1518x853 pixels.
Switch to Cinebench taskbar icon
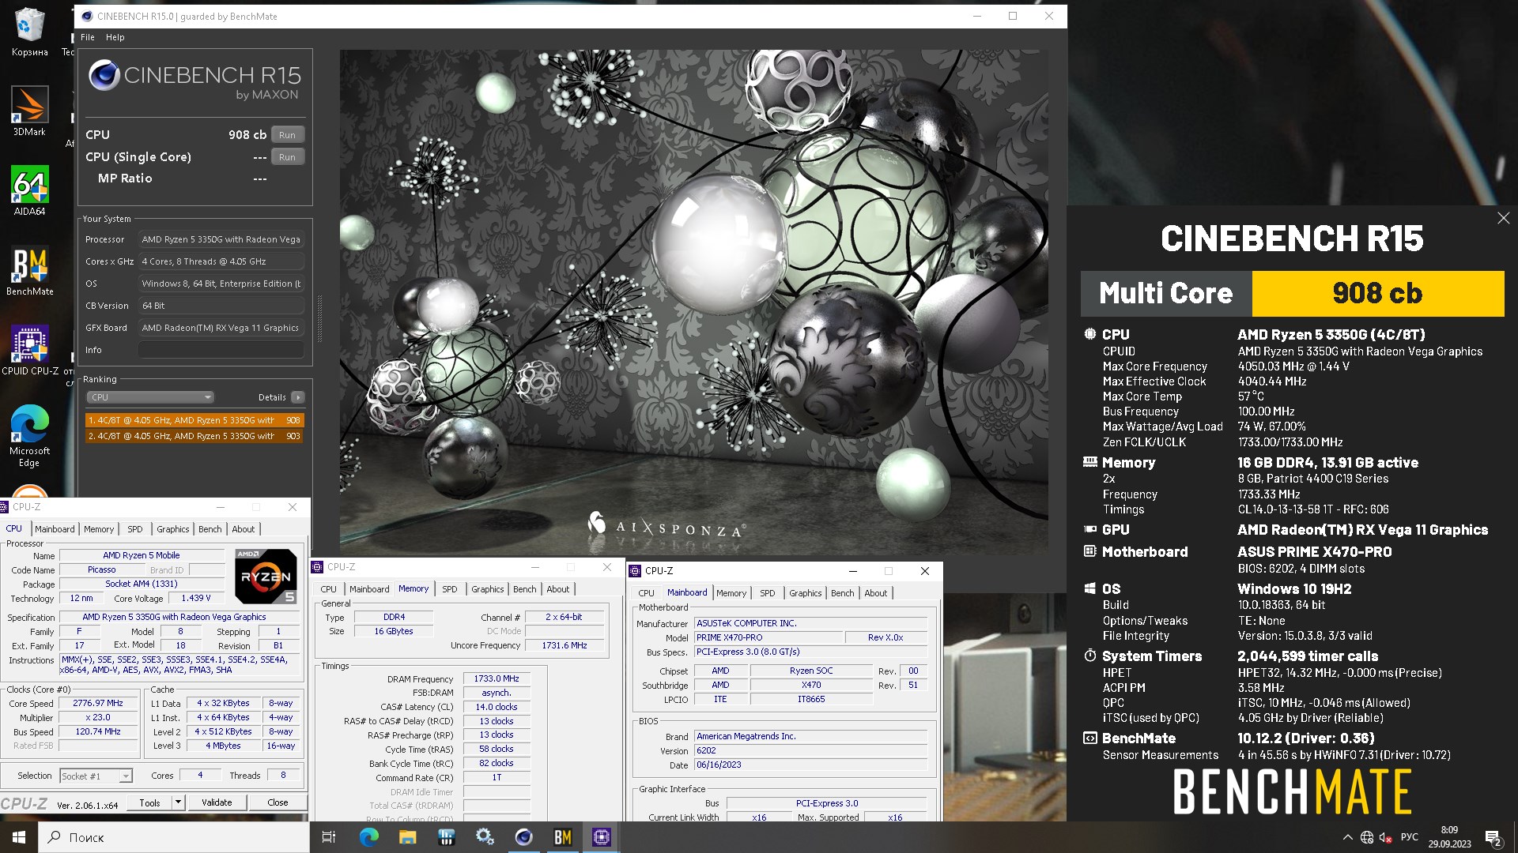523,837
